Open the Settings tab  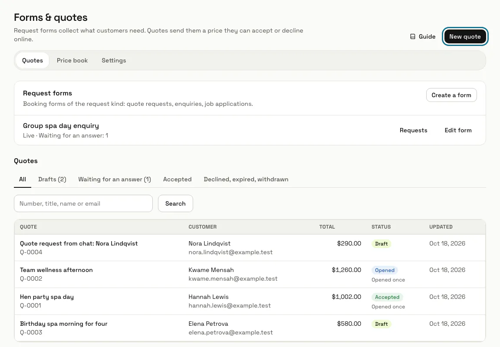point(114,61)
